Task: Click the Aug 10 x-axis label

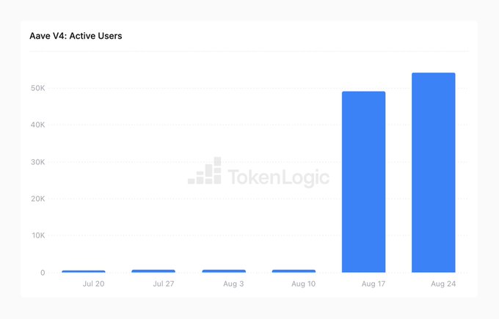Action: click(304, 284)
